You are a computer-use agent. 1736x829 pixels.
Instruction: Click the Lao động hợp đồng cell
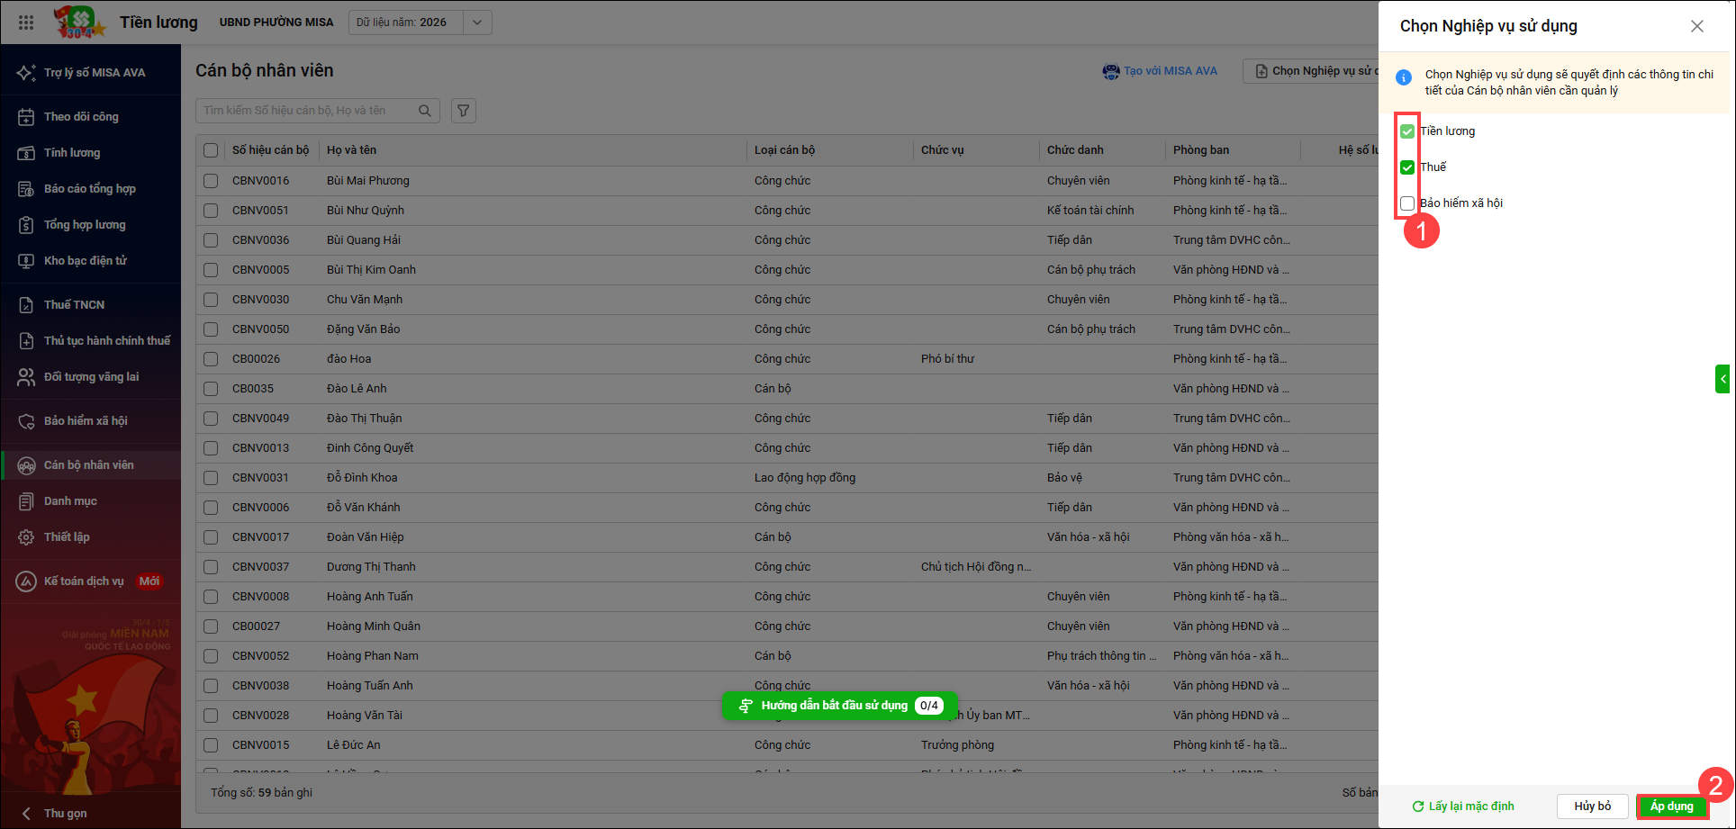click(x=805, y=478)
